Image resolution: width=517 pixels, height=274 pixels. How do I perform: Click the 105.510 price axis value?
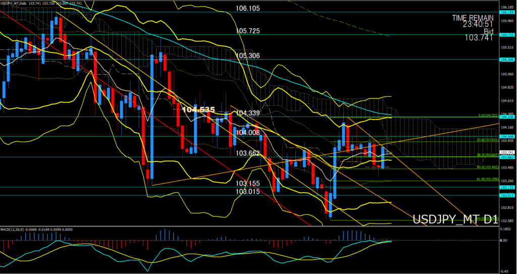coord(508,47)
